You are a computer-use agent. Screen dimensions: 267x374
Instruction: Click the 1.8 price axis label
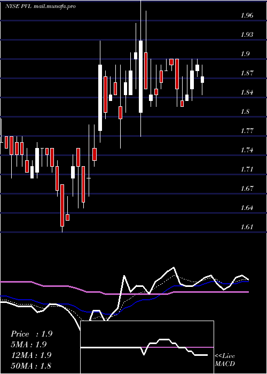tap(245, 112)
